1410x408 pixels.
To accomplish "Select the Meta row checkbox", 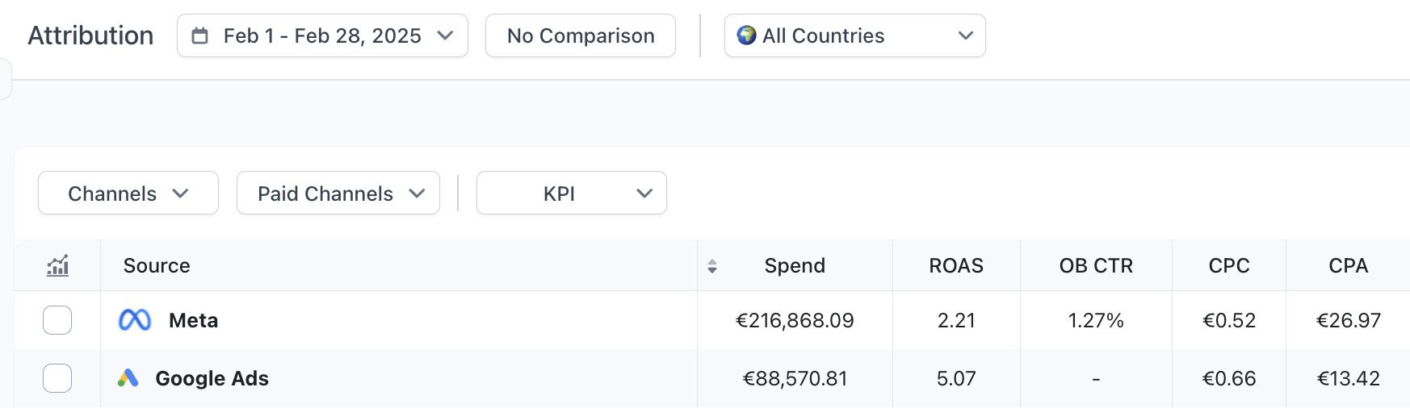I will coord(57,320).
